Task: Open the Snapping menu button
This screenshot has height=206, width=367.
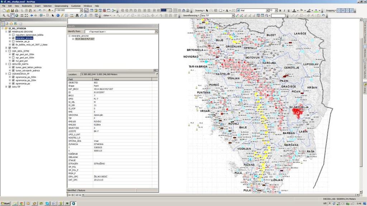Action: coord(331,10)
